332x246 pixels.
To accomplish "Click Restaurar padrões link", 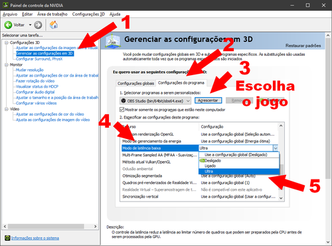I will (303, 46).
